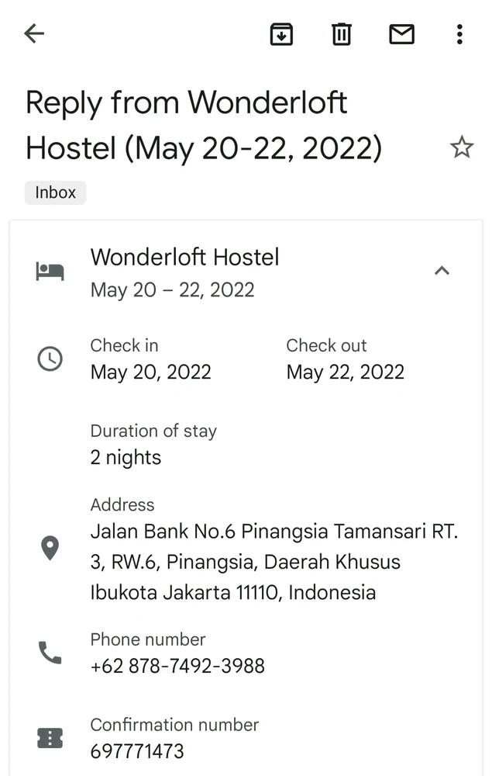The image size is (492, 776).
Task: Go back using the arrow icon
Action: pos(34,33)
